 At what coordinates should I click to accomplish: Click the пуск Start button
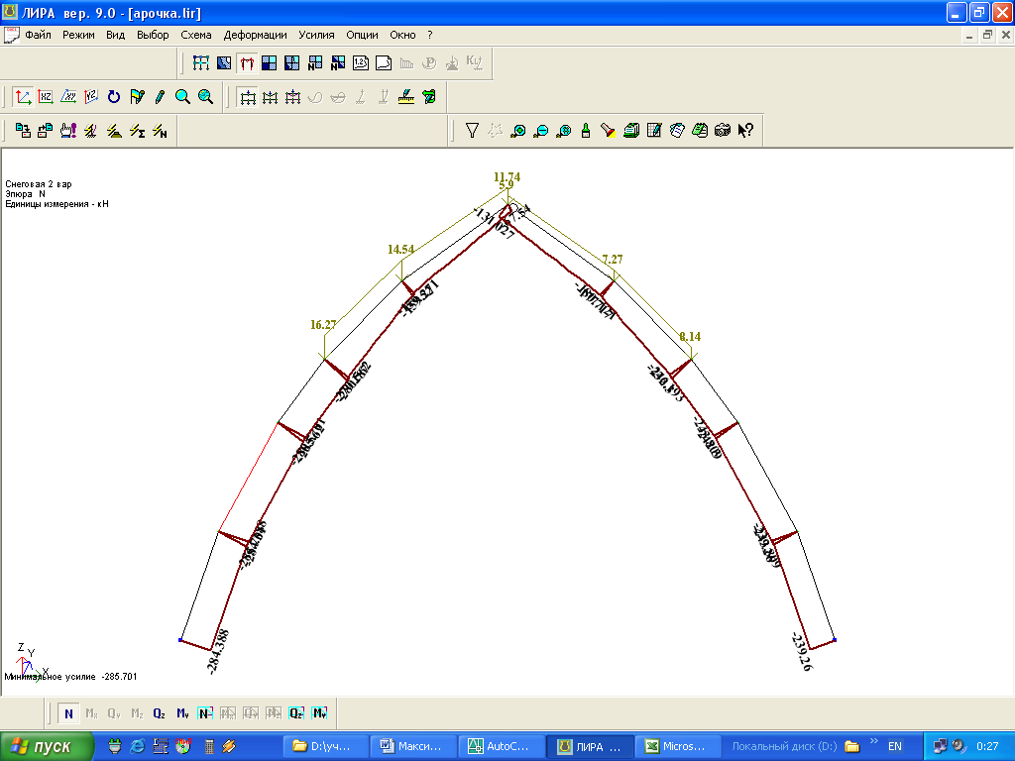tap(47, 747)
